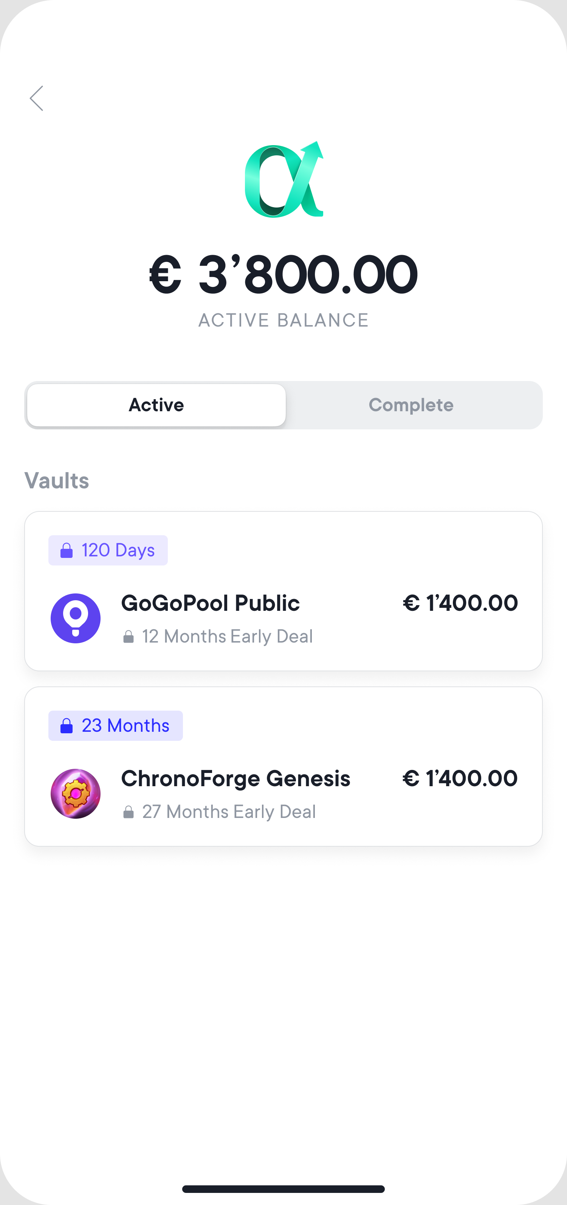
Task: Switch to the Complete tab
Action: [411, 405]
